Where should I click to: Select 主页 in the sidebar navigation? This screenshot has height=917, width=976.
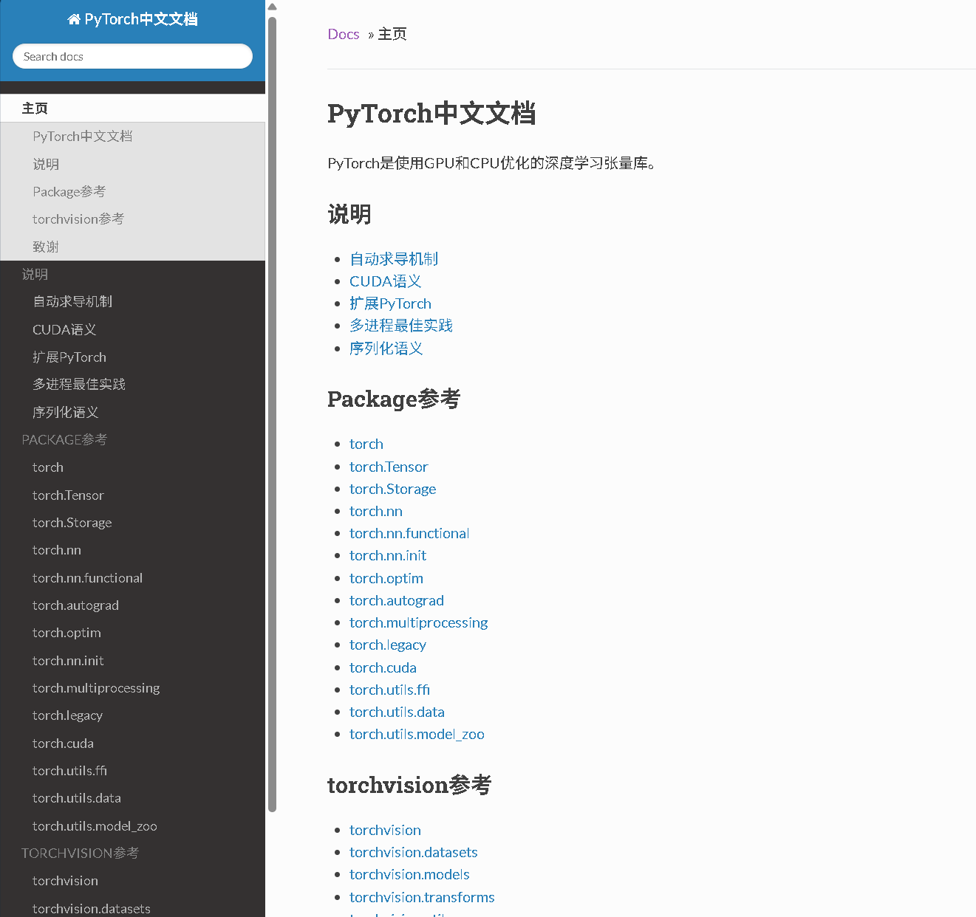coord(34,108)
